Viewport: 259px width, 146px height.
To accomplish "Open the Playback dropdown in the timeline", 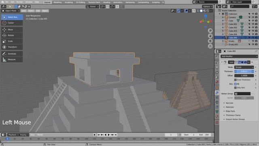I will click(x=13, y=135).
